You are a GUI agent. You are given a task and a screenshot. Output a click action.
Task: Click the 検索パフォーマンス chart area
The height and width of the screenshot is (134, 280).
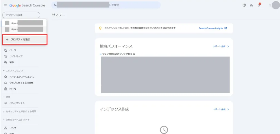[165, 75]
